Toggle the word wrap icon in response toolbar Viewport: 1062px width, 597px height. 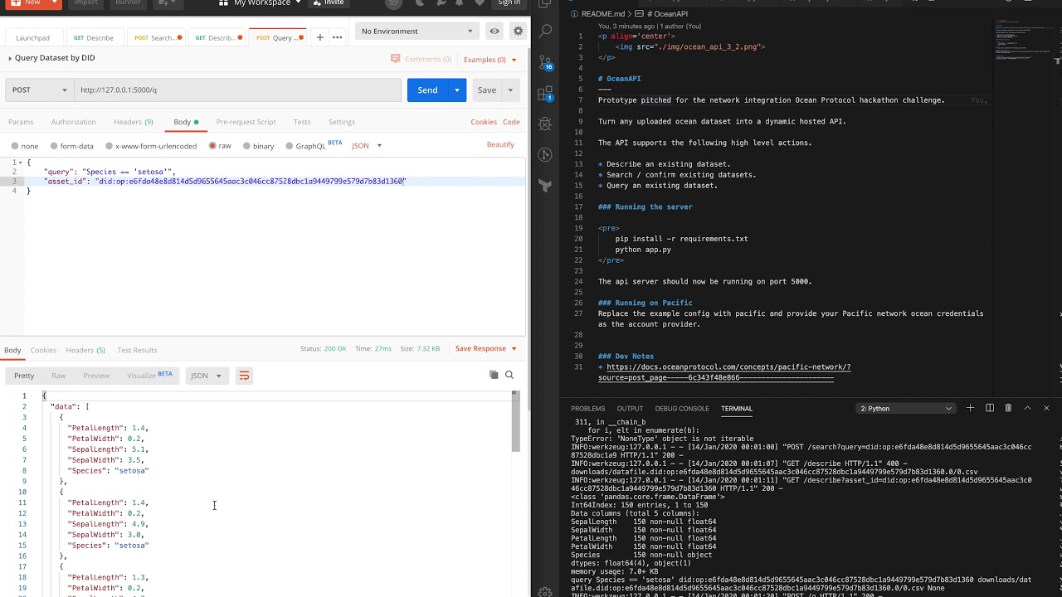pos(244,376)
